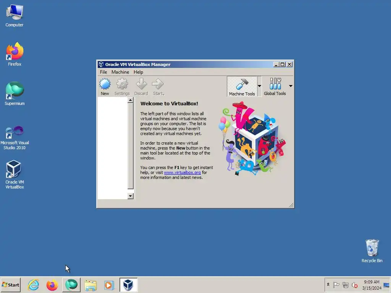
Task: Click the Action Center flag tray icon
Action: 336,285
